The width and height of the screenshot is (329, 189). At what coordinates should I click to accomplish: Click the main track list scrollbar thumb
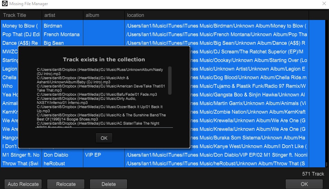(327, 165)
